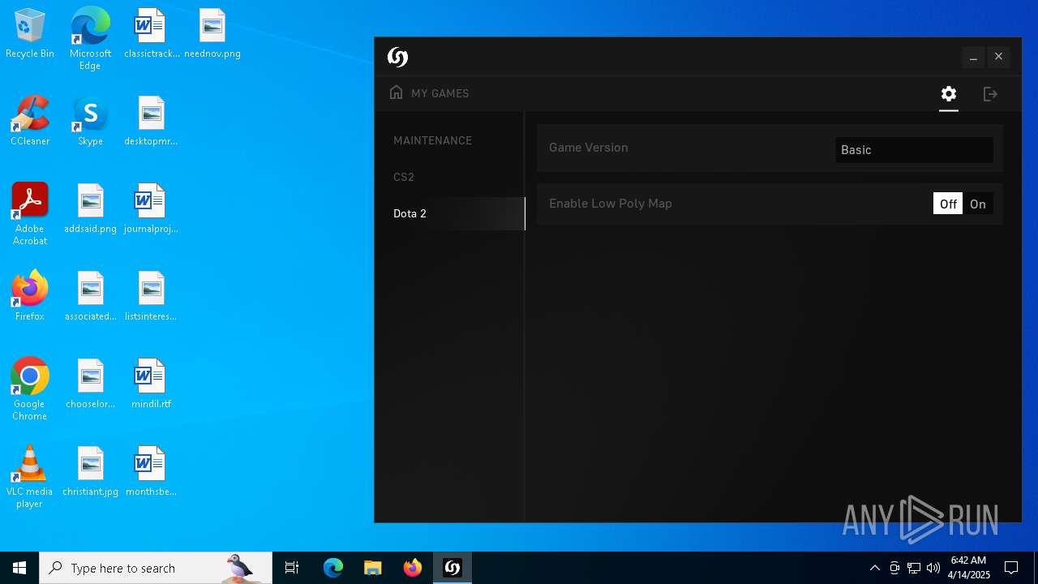Open the network tray icon

click(x=914, y=568)
